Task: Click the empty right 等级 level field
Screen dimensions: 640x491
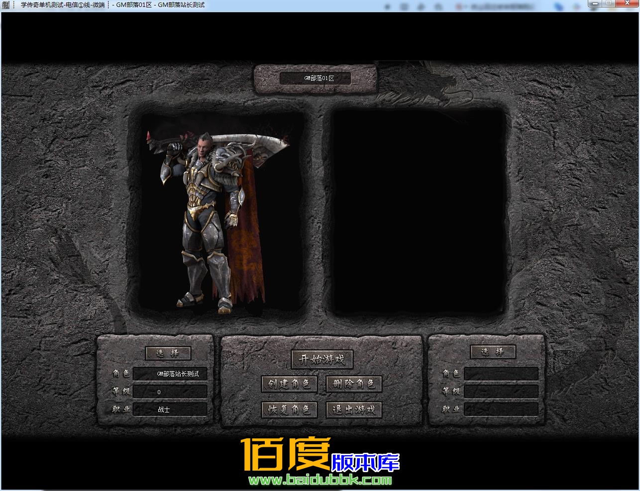Action: pyautogui.click(x=501, y=391)
